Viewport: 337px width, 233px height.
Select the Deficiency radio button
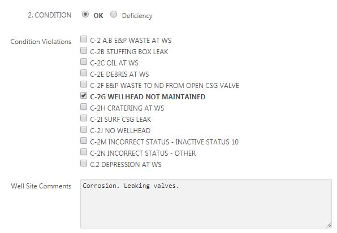114,14
